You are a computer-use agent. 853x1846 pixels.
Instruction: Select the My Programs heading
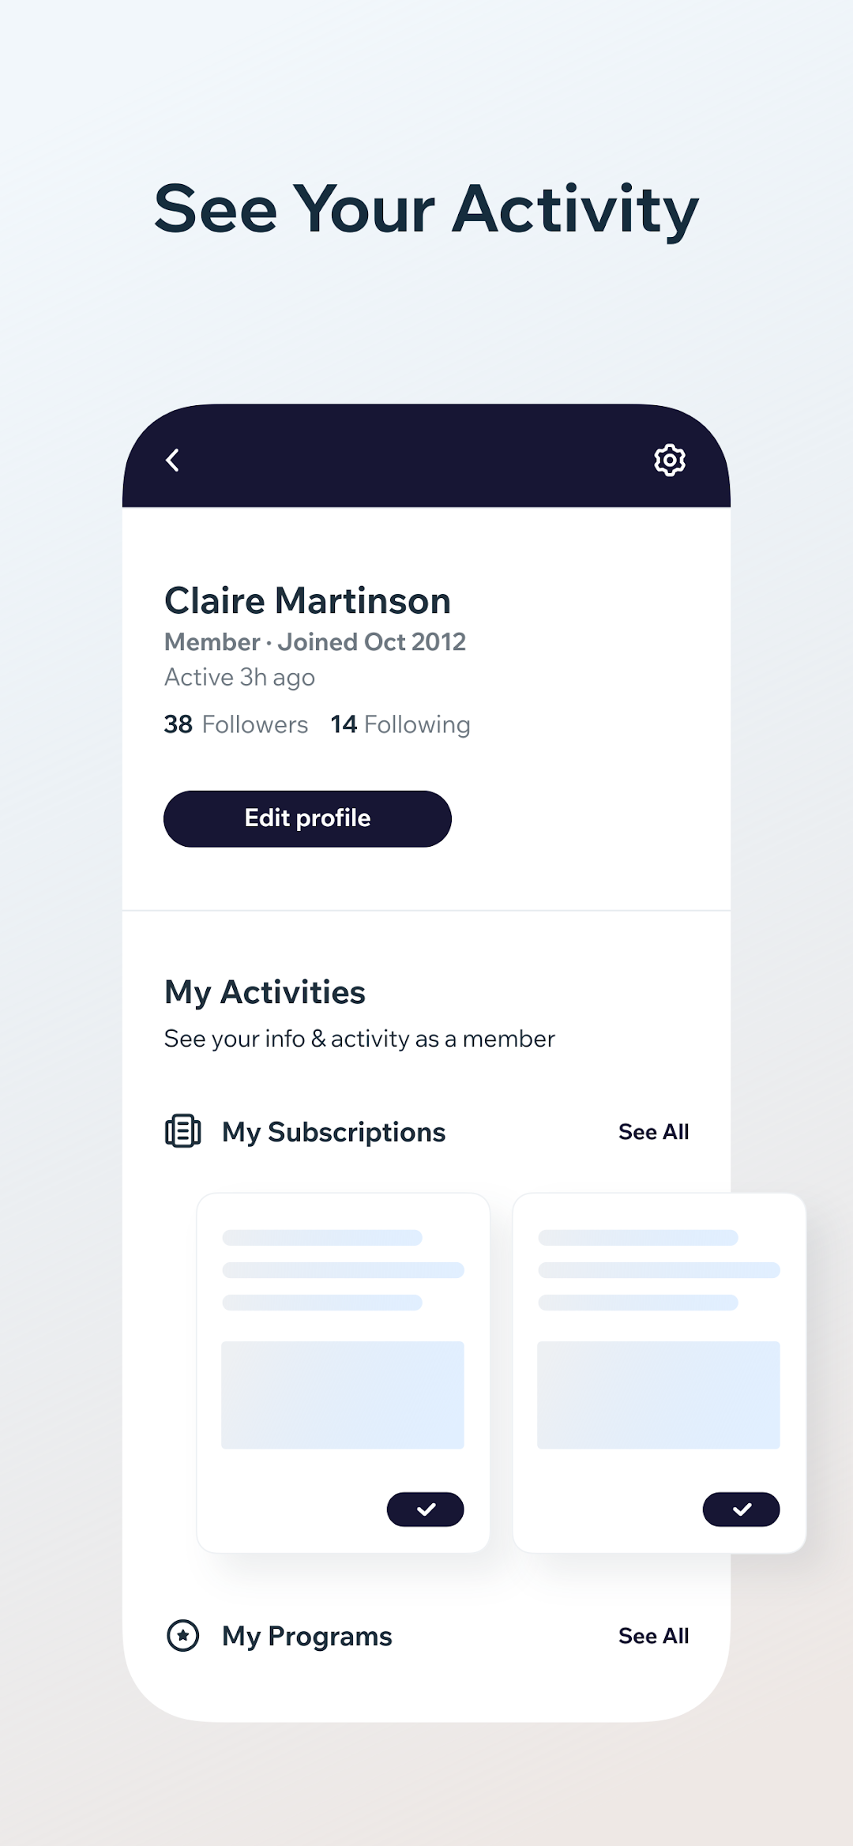coord(306,1636)
